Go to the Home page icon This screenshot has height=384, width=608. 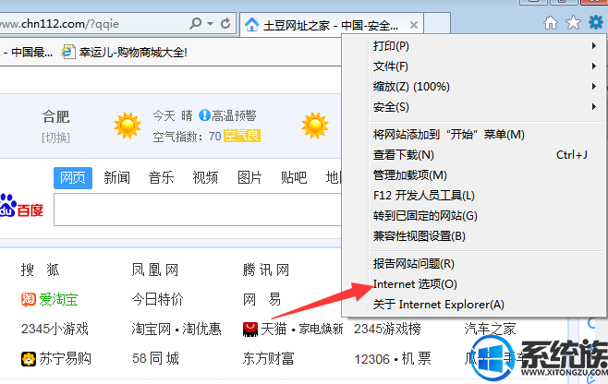pyautogui.click(x=551, y=23)
